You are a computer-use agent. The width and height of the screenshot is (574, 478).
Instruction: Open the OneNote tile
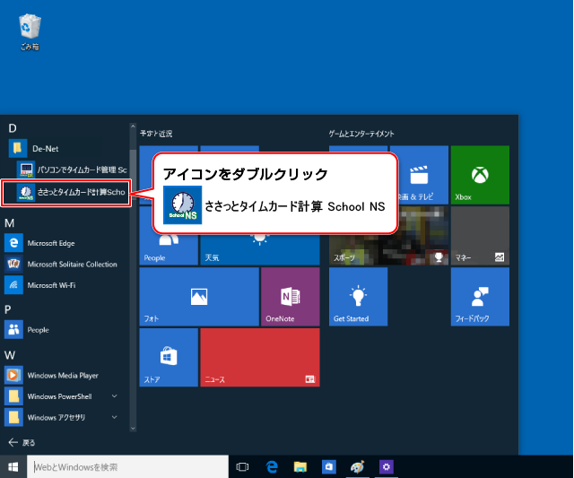tap(291, 297)
